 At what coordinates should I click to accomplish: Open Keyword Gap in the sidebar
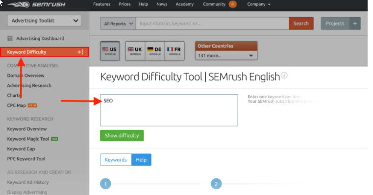(x=21, y=149)
